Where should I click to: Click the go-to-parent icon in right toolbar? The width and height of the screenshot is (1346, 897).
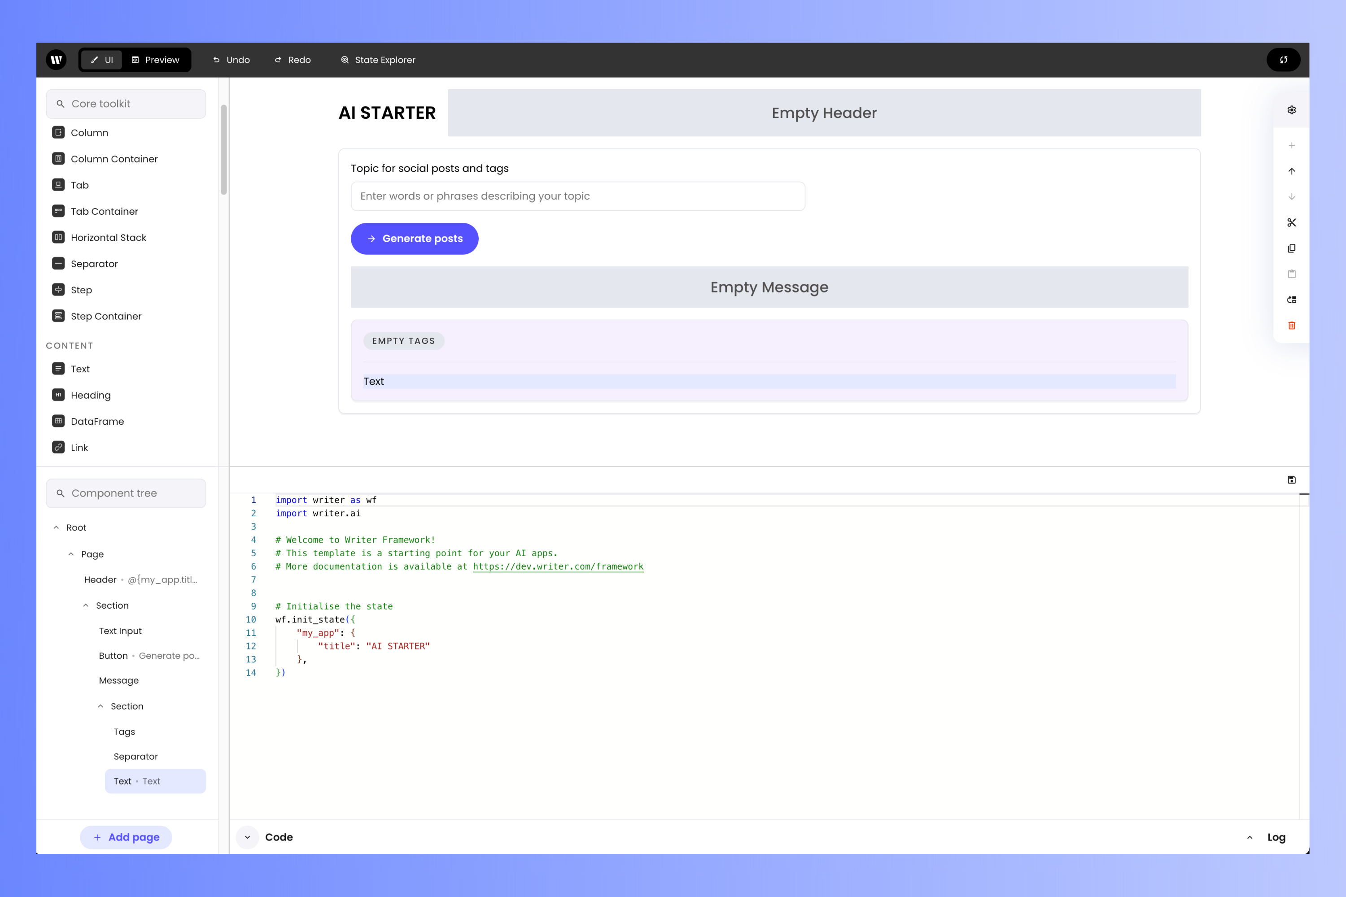point(1292,300)
